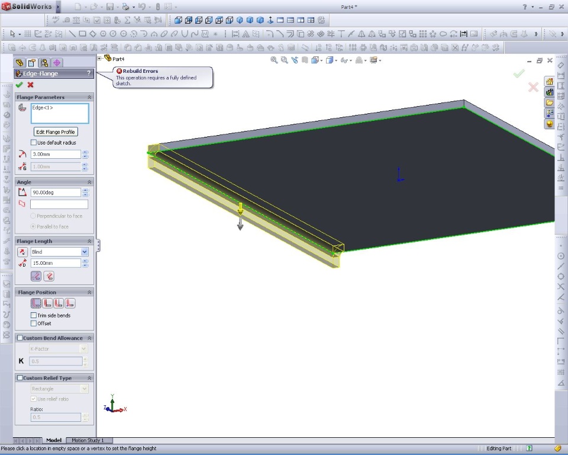
Task: Accept the Edge-Flange with green checkmark
Action: coord(19,85)
